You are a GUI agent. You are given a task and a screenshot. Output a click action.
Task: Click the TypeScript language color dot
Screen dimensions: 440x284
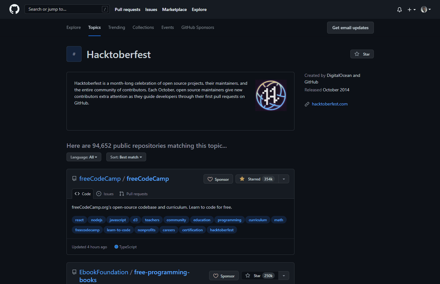tap(116, 247)
